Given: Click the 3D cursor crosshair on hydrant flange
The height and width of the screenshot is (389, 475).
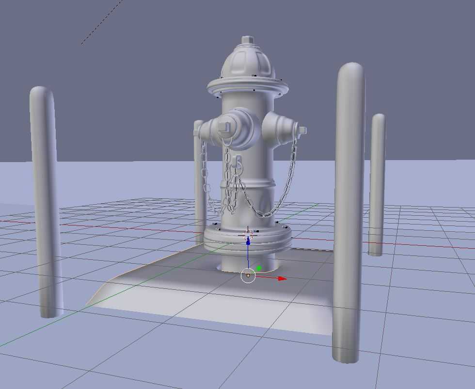Looking at the screenshot, I should [x=248, y=234].
